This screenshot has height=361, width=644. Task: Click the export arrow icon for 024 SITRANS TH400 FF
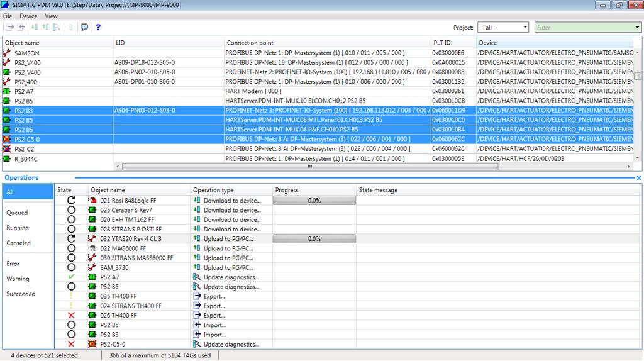tap(197, 306)
